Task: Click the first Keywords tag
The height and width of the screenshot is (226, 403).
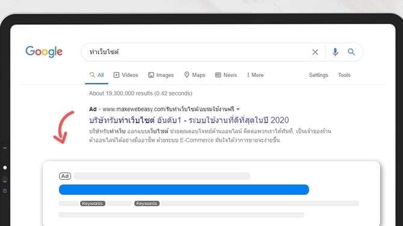Action: point(93,203)
